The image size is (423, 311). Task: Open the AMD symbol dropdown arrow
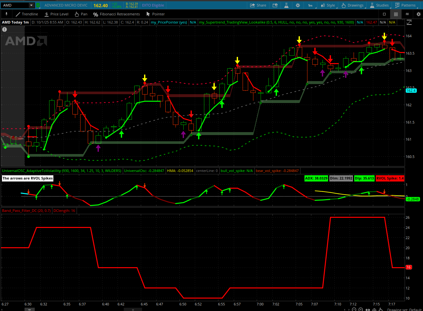coord(31,5)
